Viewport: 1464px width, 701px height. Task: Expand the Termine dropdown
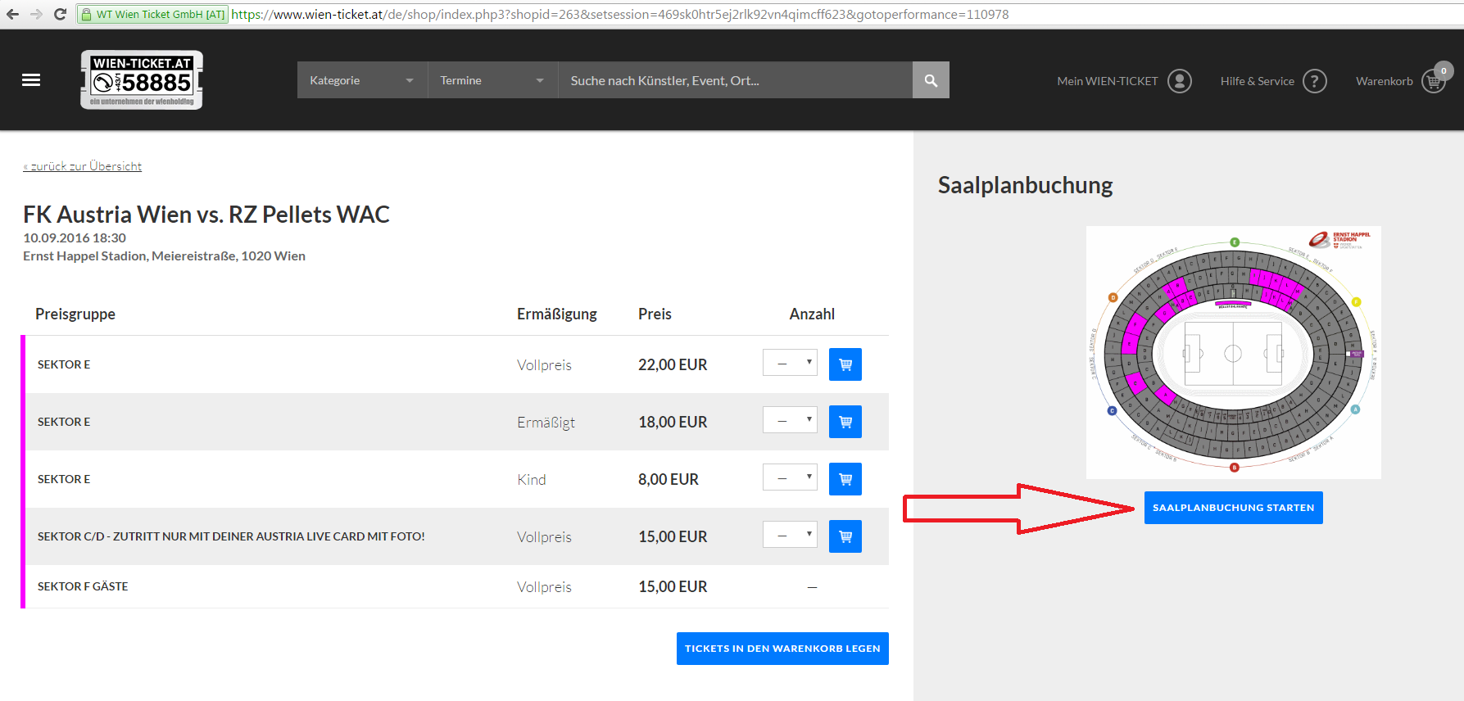click(492, 80)
